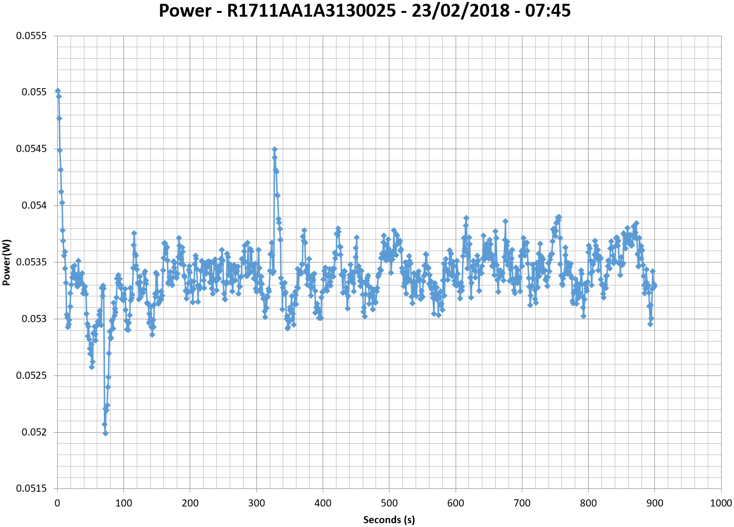This screenshot has height=527, width=734.
Task: Click the chart title starting with "Power - R1711AA1A3130025"
Action: [365, 10]
